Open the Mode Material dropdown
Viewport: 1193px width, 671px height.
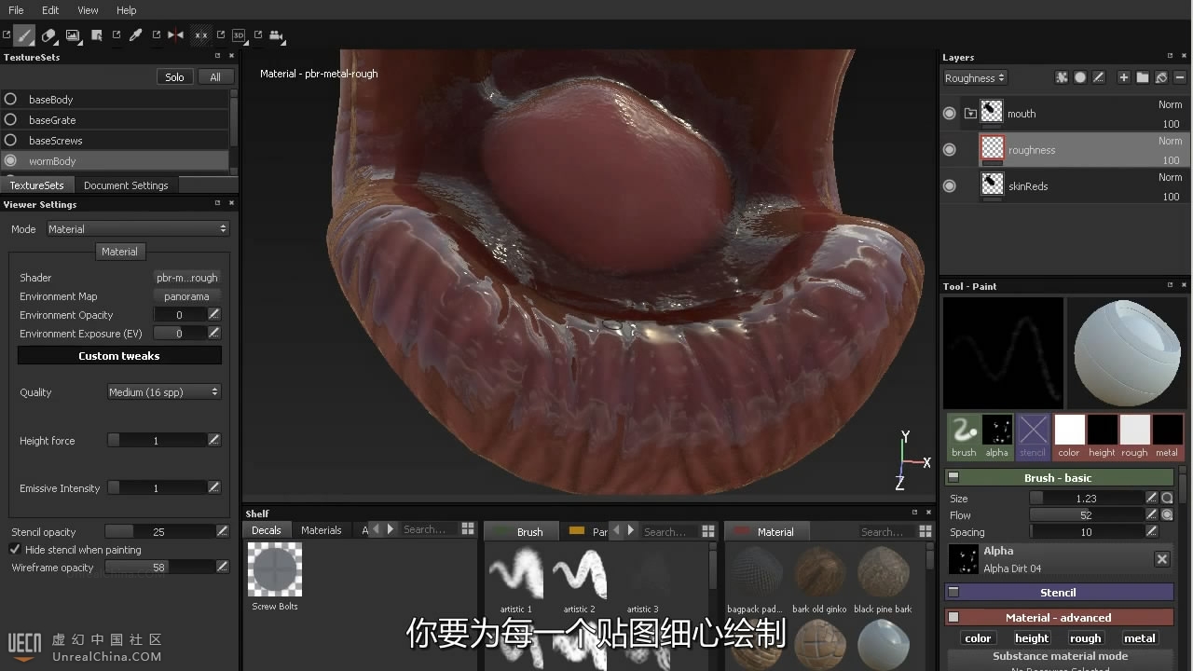pyautogui.click(x=137, y=228)
